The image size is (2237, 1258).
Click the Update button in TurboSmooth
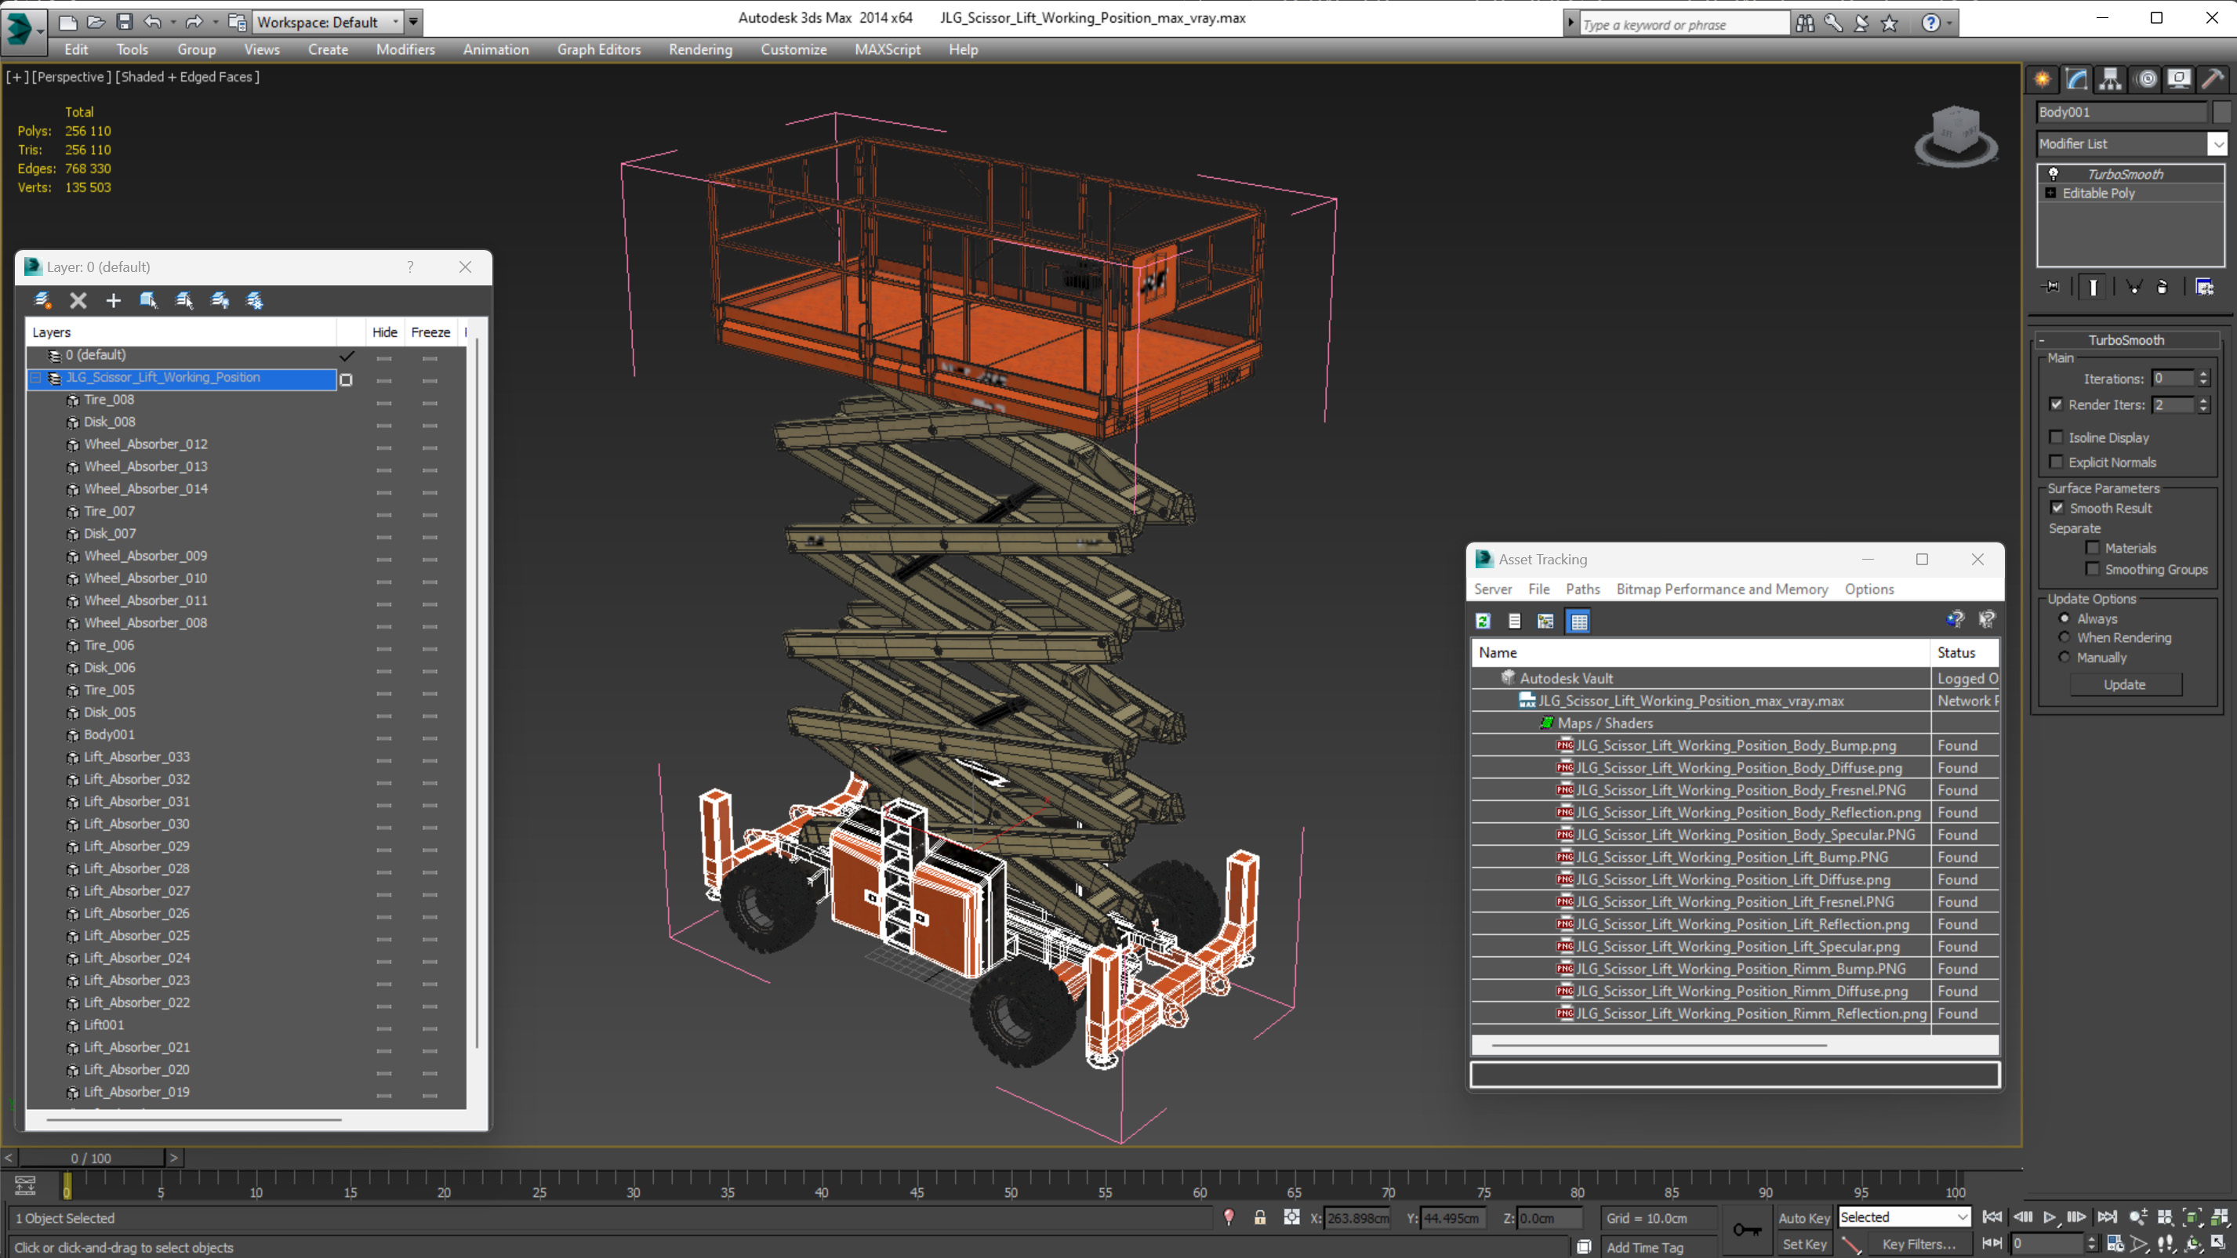pyautogui.click(x=2124, y=685)
